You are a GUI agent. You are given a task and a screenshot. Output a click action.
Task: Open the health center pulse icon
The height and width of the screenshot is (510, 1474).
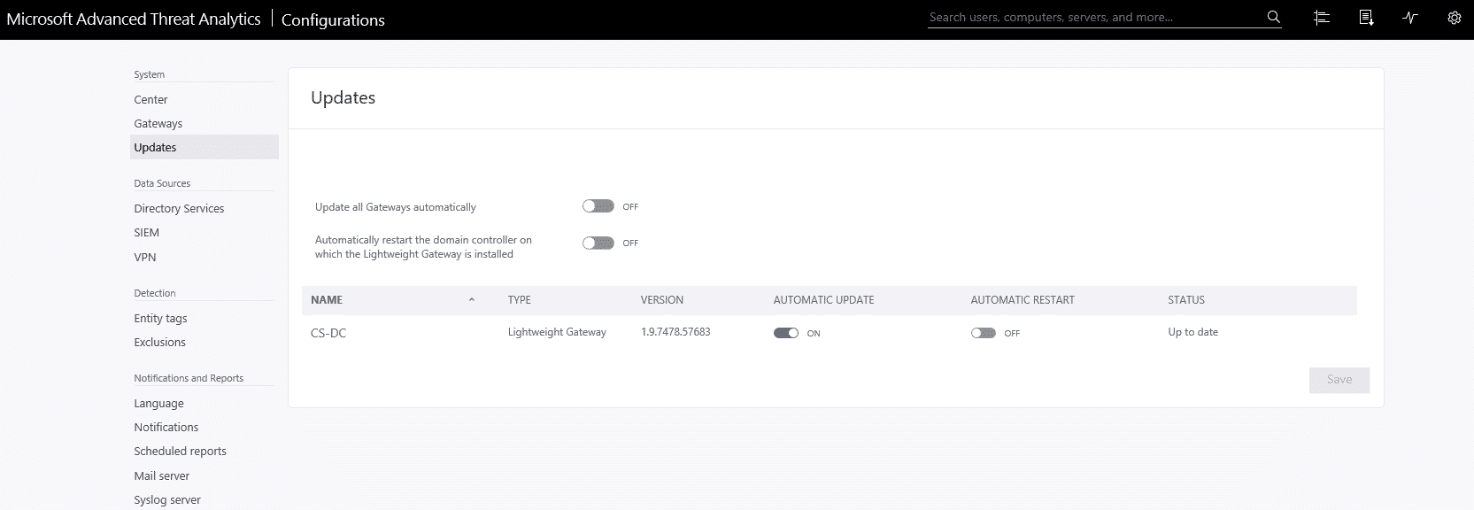[x=1410, y=18]
